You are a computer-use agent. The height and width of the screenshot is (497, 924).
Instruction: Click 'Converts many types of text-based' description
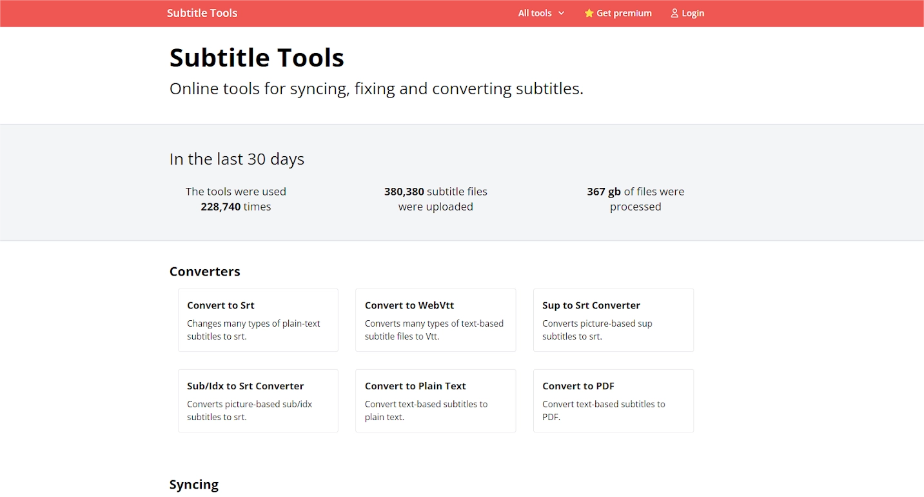pyautogui.click(x=434, y=330)
